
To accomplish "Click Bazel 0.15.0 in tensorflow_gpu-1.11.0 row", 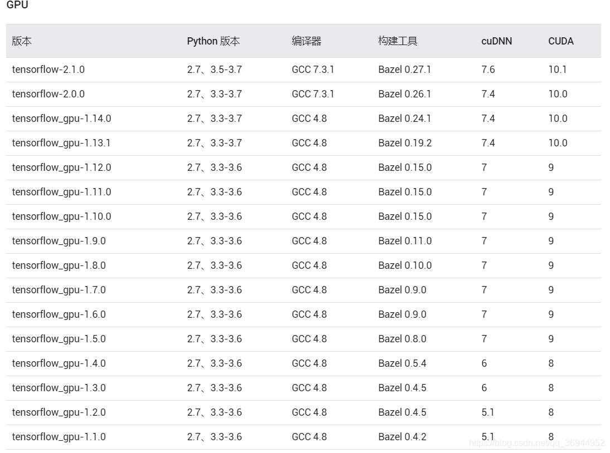I will click(x=405, y=192).
